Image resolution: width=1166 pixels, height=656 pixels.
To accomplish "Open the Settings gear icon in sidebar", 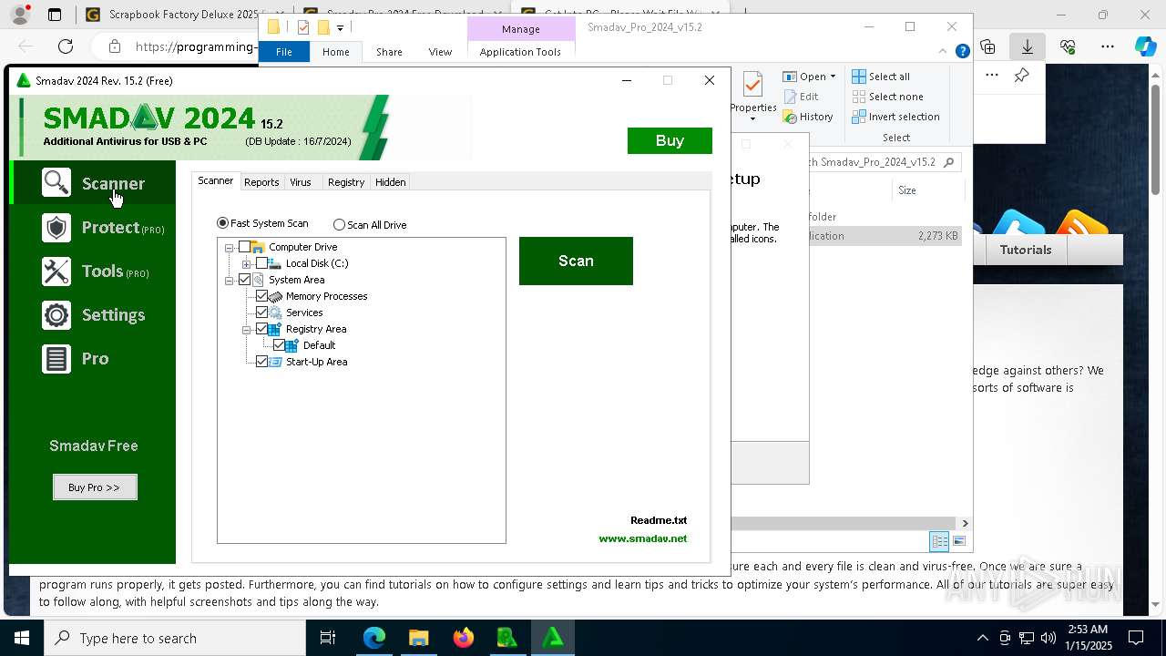I will click(x=56, y=314).
